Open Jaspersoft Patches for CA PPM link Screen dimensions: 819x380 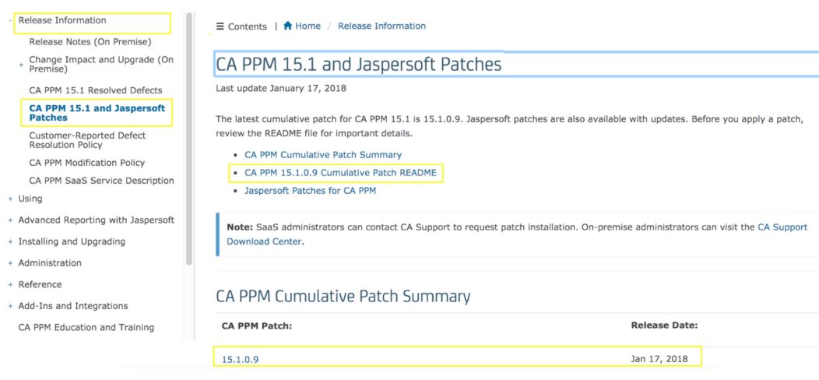pos(311,191)
